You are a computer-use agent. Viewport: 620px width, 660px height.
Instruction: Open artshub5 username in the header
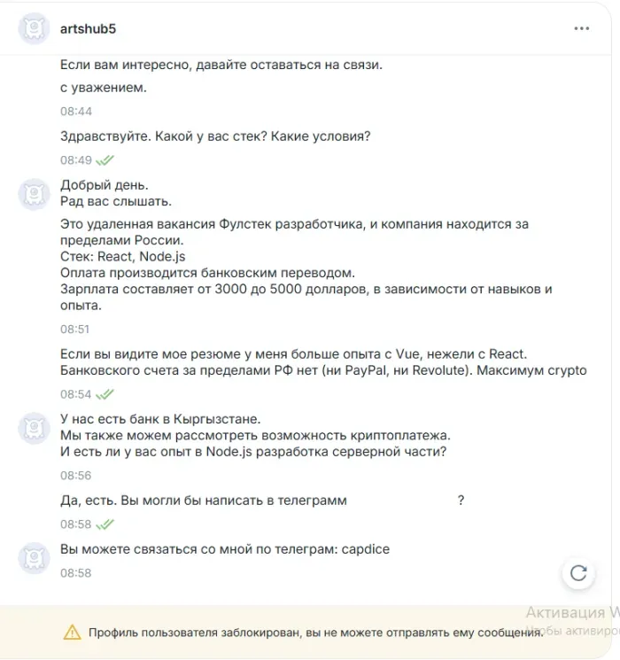[88, 28]
